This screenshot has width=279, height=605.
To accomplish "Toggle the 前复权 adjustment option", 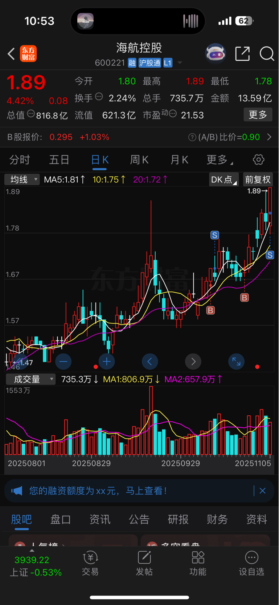I will point(258,180).
